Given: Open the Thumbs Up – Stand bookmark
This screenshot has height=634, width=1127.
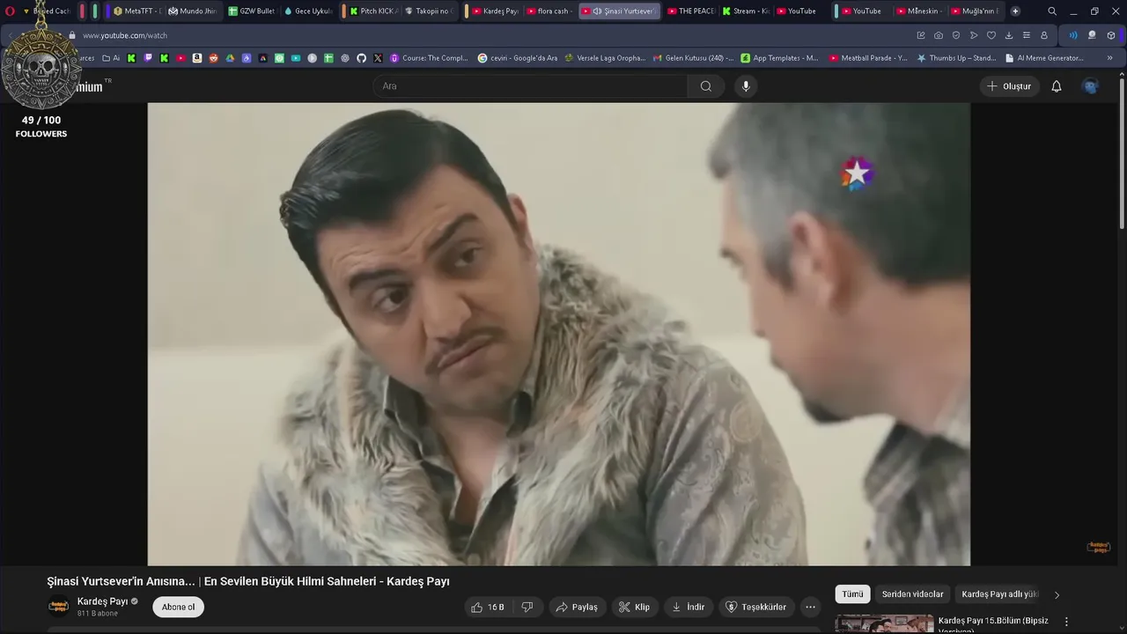Looking at the screenshot, I should tap(956, 58).
